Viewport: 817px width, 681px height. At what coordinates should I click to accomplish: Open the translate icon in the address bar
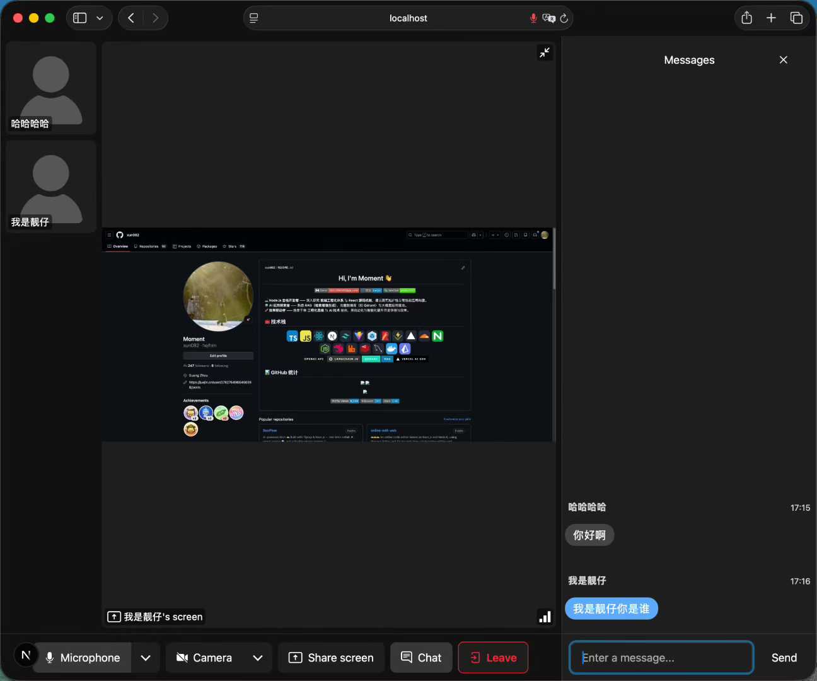[x=549, y=18]
